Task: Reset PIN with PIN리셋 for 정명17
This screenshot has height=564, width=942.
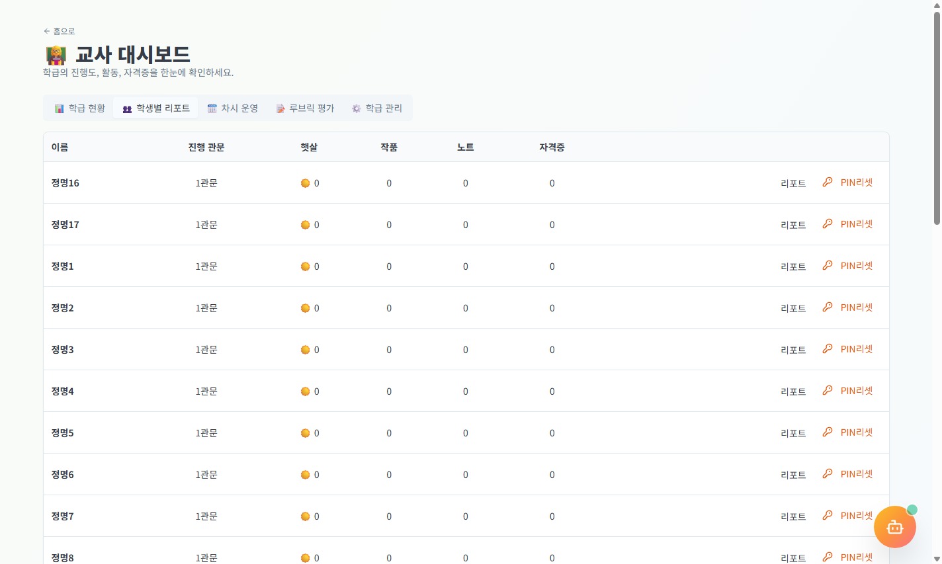Action: click(857, 224)
